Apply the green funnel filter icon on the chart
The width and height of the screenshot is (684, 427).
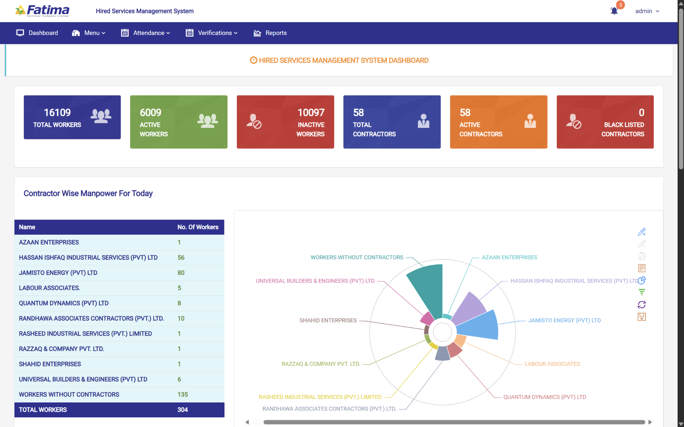[x=642, y=292]
